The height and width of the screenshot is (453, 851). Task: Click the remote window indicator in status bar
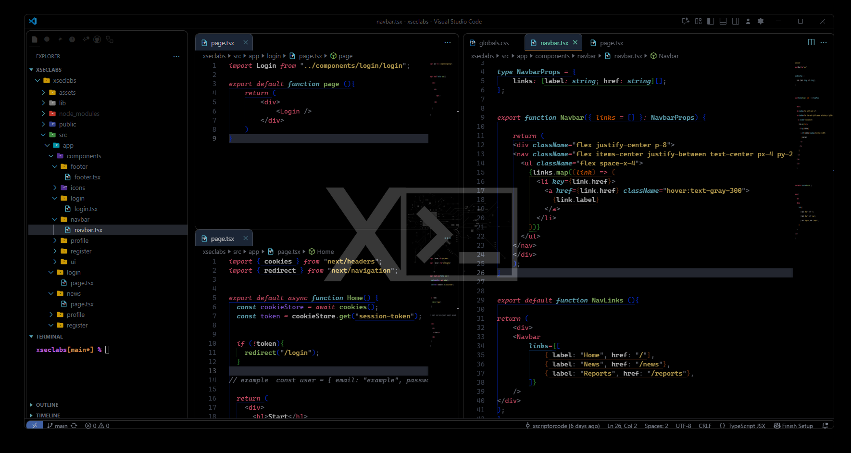tap(35, 425)
